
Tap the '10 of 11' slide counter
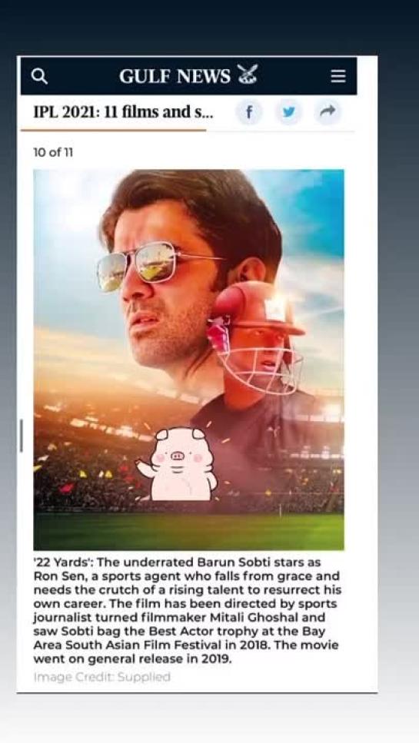[x=53, y=153]
